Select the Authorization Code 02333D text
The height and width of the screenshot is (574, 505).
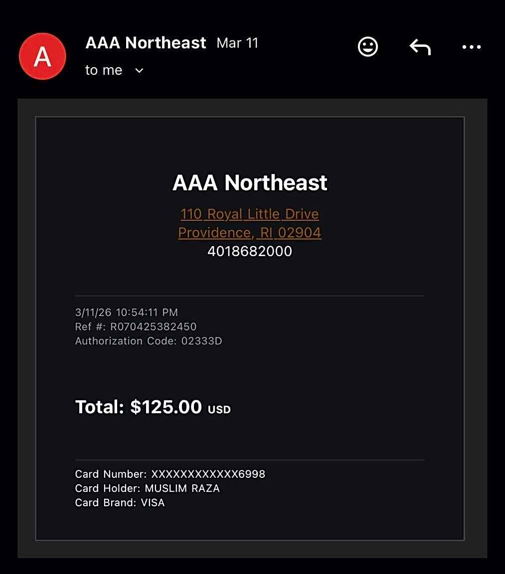(148, 341)
